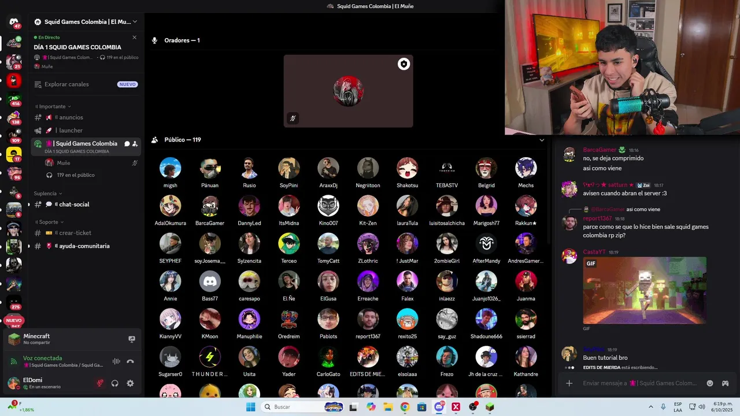Screen dimensions: 740x416
Task: Click the taskbar Buscar search box
Action: coord(302,407)
